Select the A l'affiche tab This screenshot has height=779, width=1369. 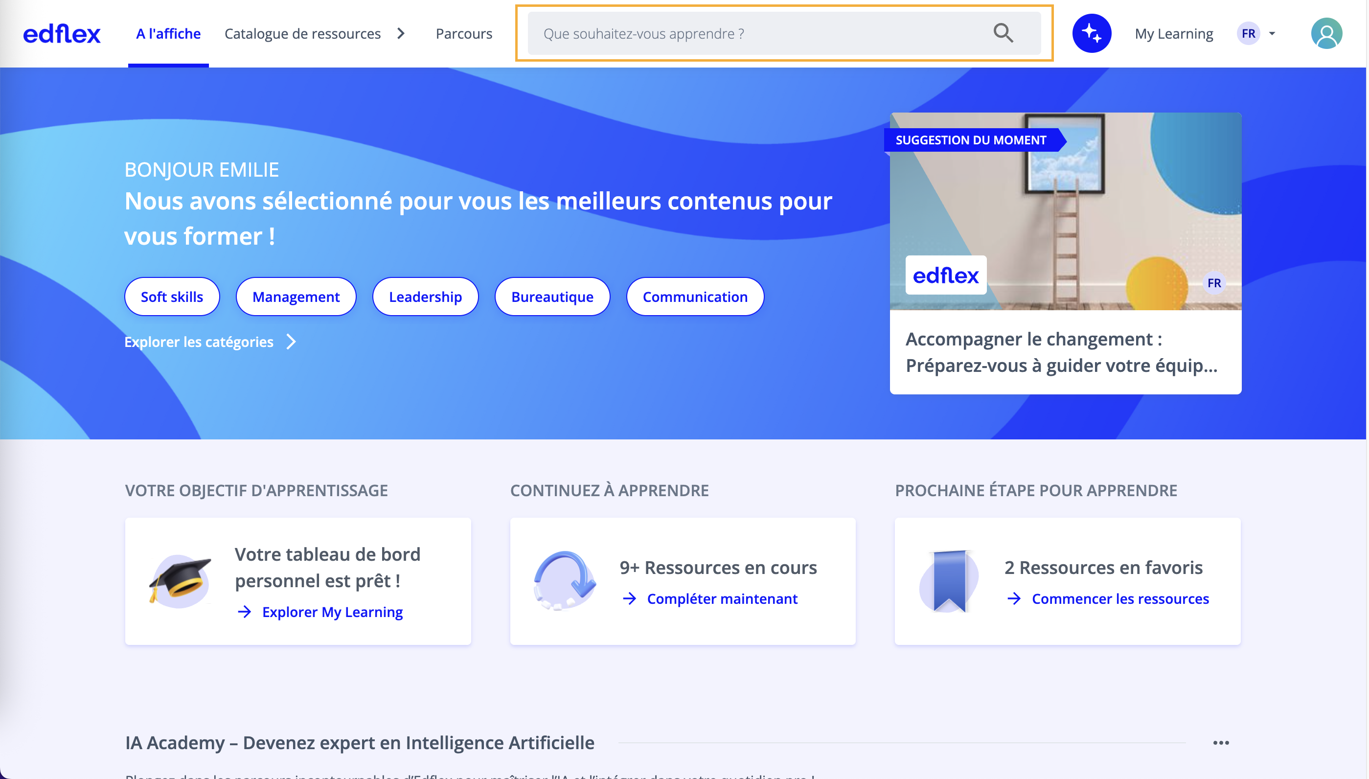click(x=168, y=34)
